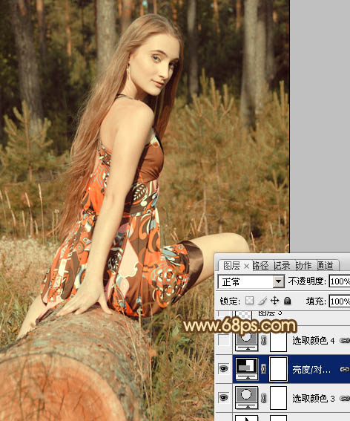Switch to the 路径 (Paths) tab
The width and height of the screenshot is (350, 421).
click(260, 266)
